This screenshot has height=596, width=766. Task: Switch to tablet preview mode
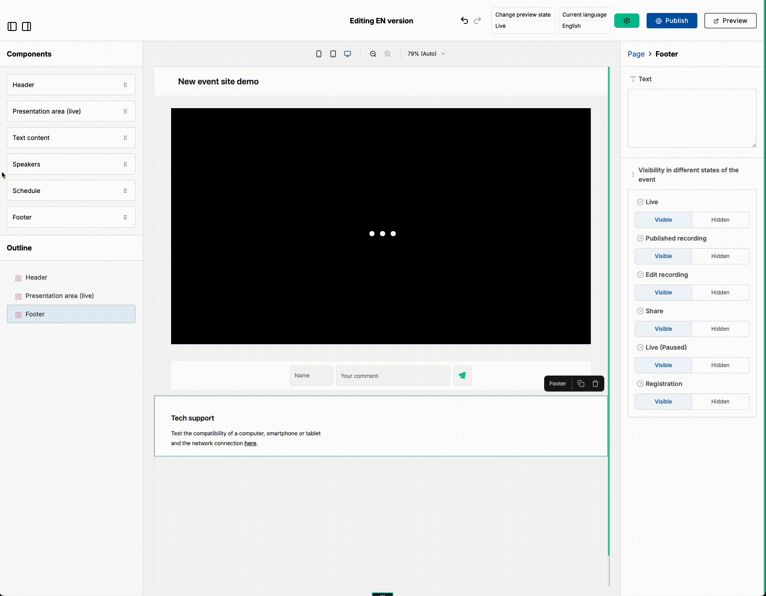pos(333,53)
